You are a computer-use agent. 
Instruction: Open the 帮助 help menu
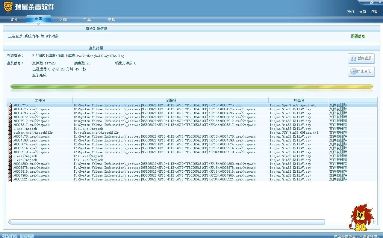tap(375, 12)
